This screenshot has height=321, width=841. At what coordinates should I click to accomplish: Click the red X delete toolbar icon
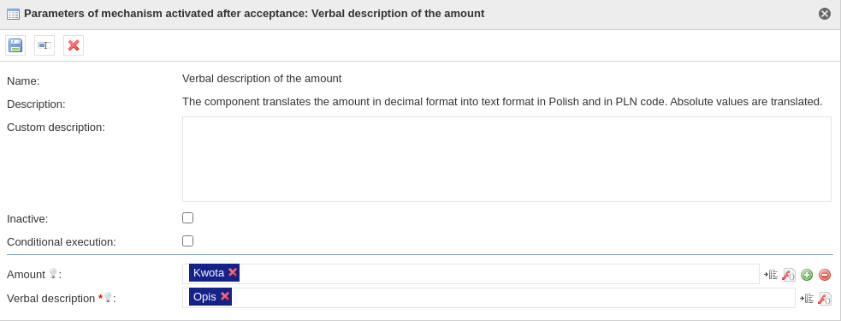coord(74,45)
